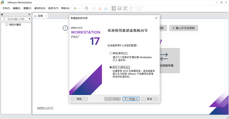229x119 pixels.
Task: Click the library search input field
Action: (16, 19)
